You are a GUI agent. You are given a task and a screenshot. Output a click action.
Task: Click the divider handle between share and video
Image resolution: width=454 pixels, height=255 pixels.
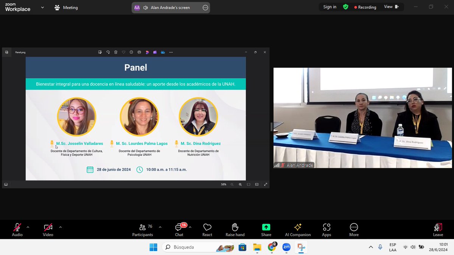271,127
